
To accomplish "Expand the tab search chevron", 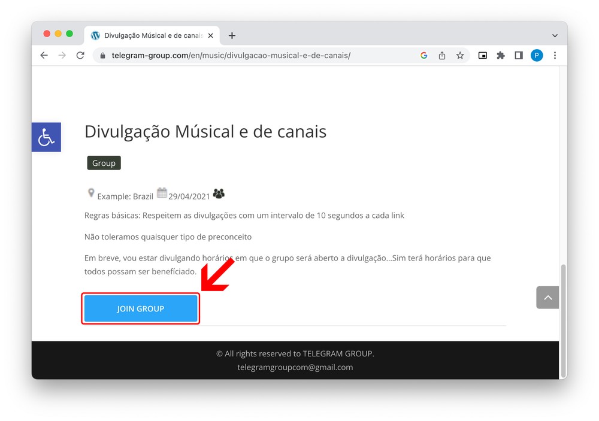I will click(555, 35).
